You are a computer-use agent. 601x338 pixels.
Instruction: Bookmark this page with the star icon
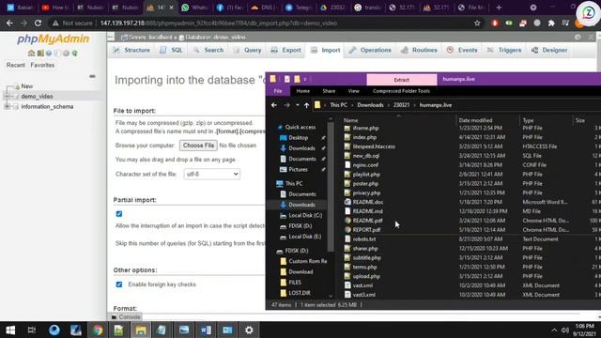tap(477, 23)
